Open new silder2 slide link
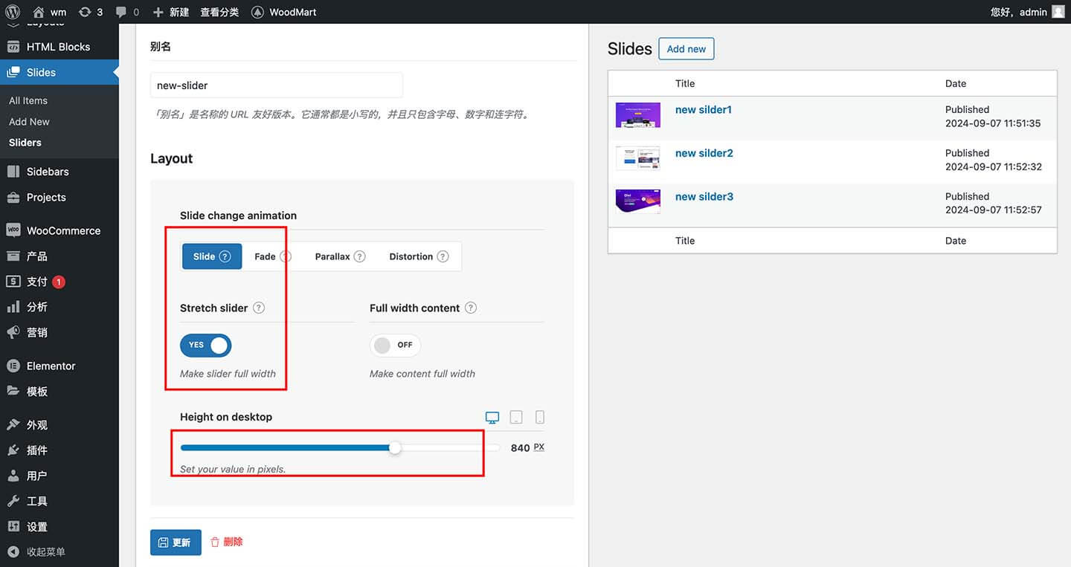 point(704,153)
